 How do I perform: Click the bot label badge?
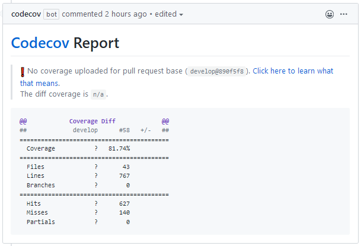pyautogui.click(x=52, y=14)
